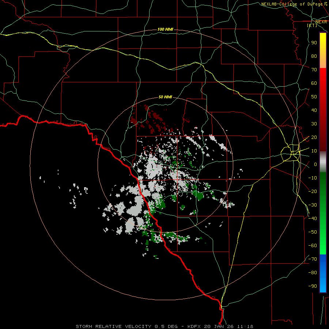Click the -20 value on velocity scale

(313, 191)
